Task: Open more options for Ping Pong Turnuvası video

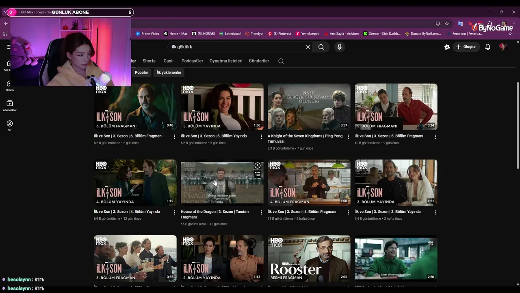Action: point(348,137)
